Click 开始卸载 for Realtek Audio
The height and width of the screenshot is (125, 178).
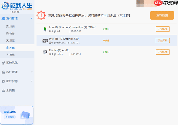click(x=163, y=52)
